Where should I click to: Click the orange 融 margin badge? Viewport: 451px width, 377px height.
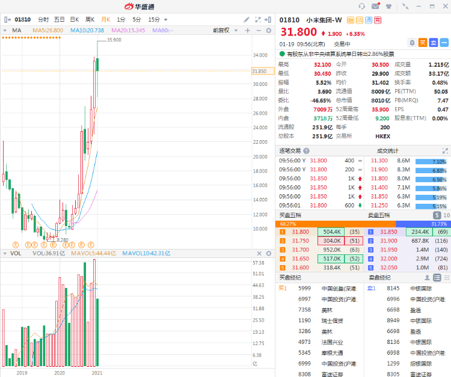[x=351, y=20]
